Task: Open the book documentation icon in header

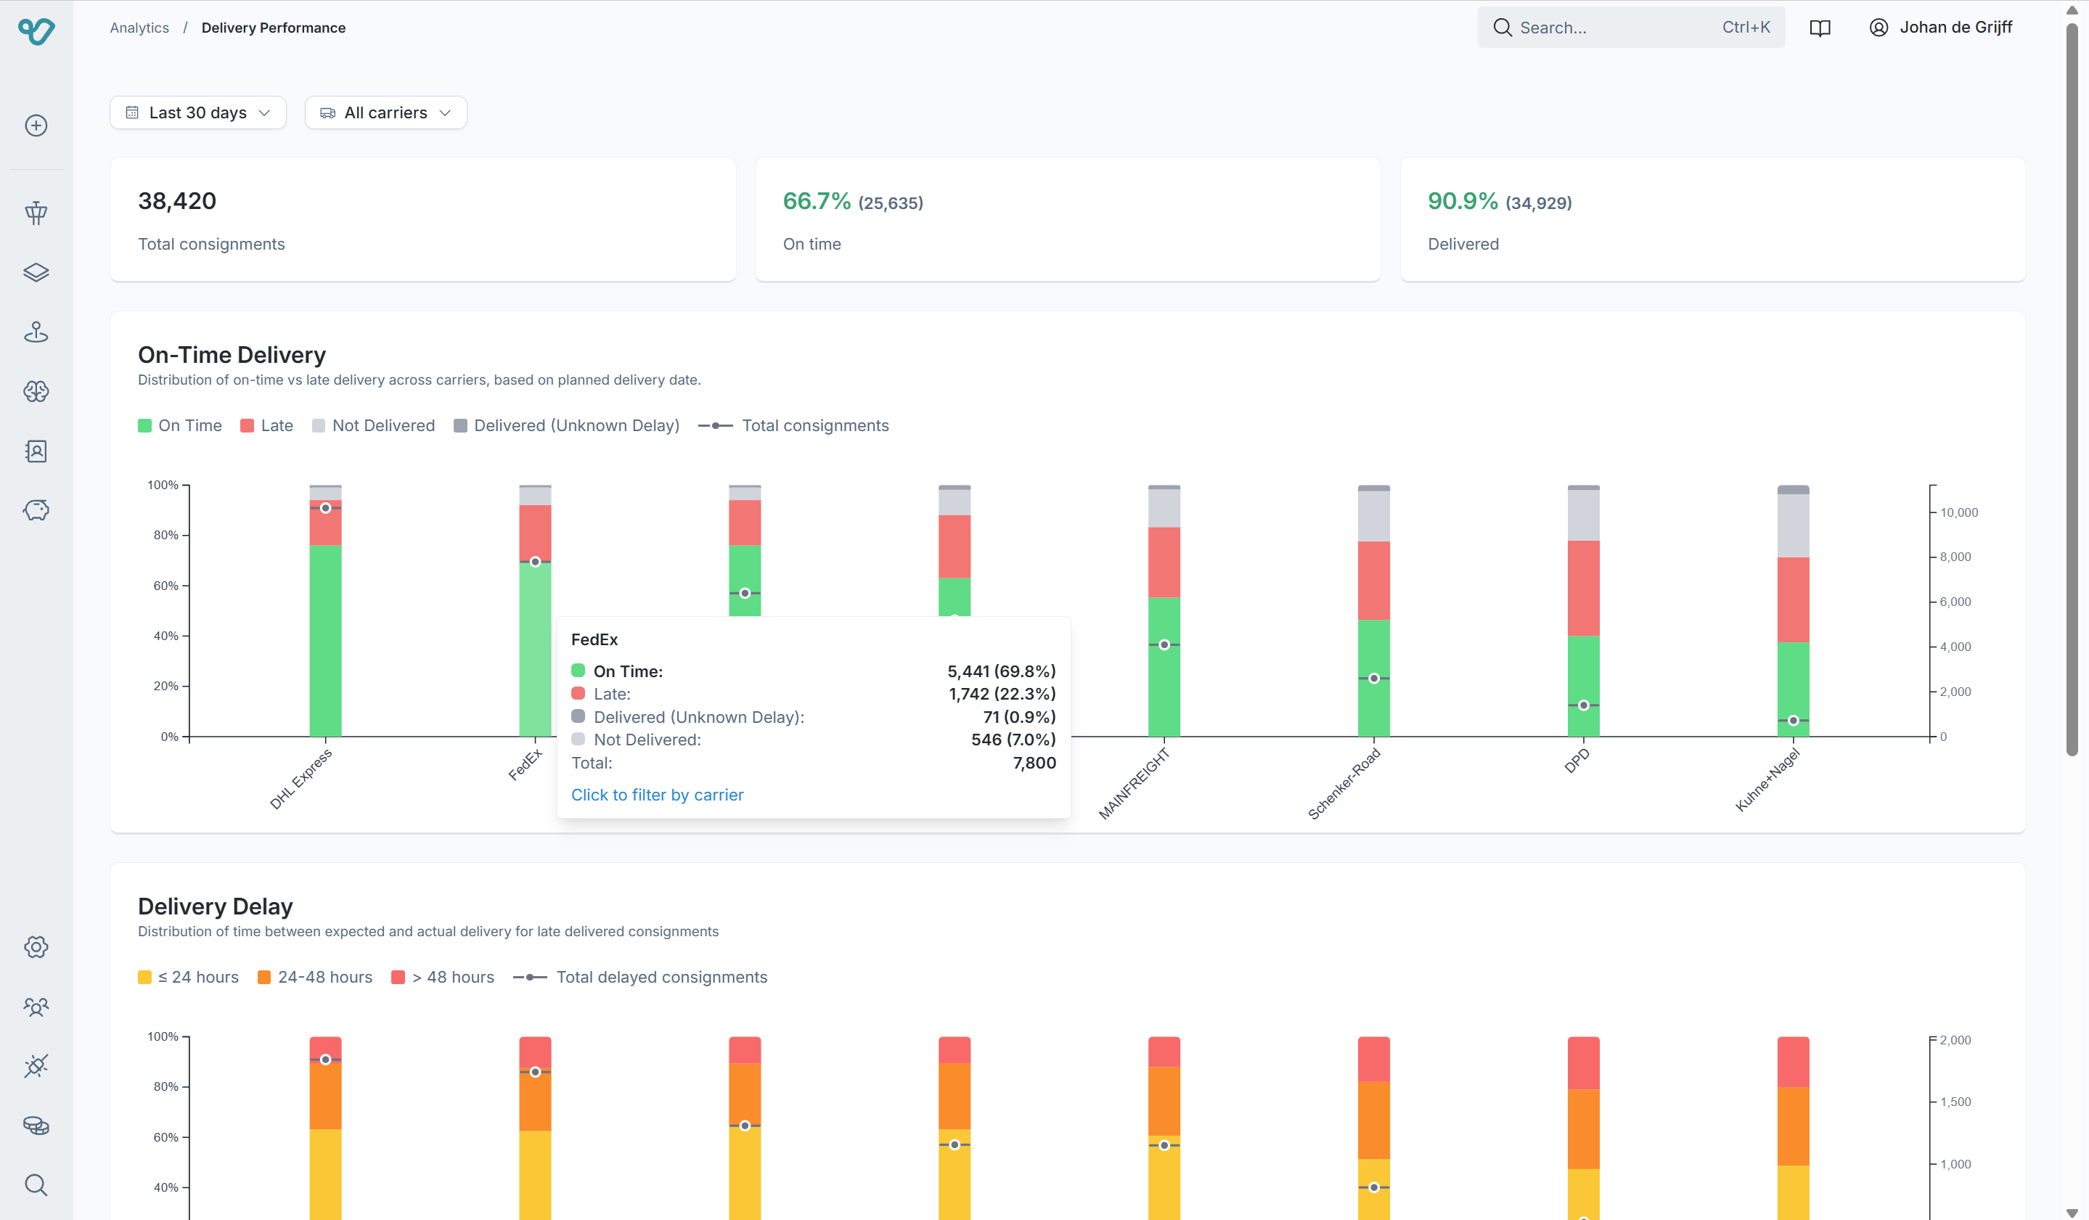Action: 1820,28
